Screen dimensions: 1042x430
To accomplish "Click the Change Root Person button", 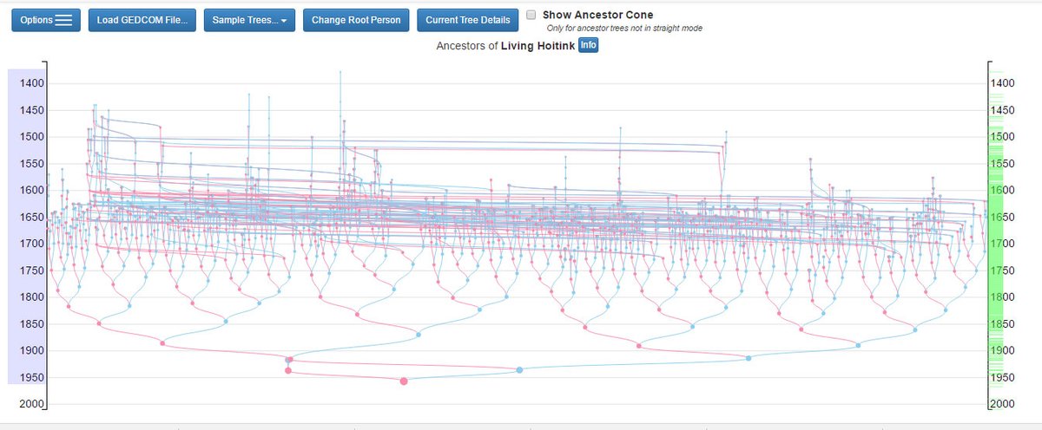I will coord(356,19).
